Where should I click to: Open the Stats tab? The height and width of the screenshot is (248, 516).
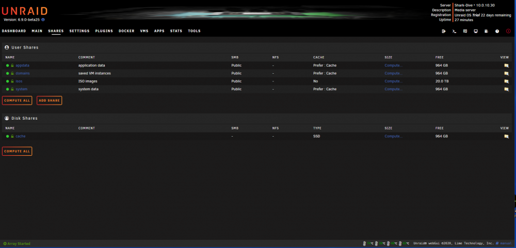(176, 31)
